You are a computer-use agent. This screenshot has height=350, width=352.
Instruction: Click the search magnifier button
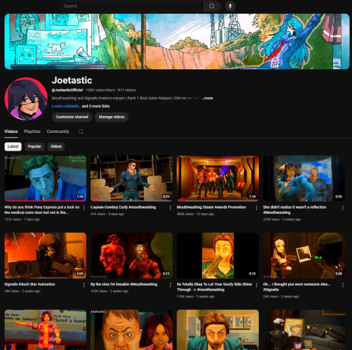point(212,6)
